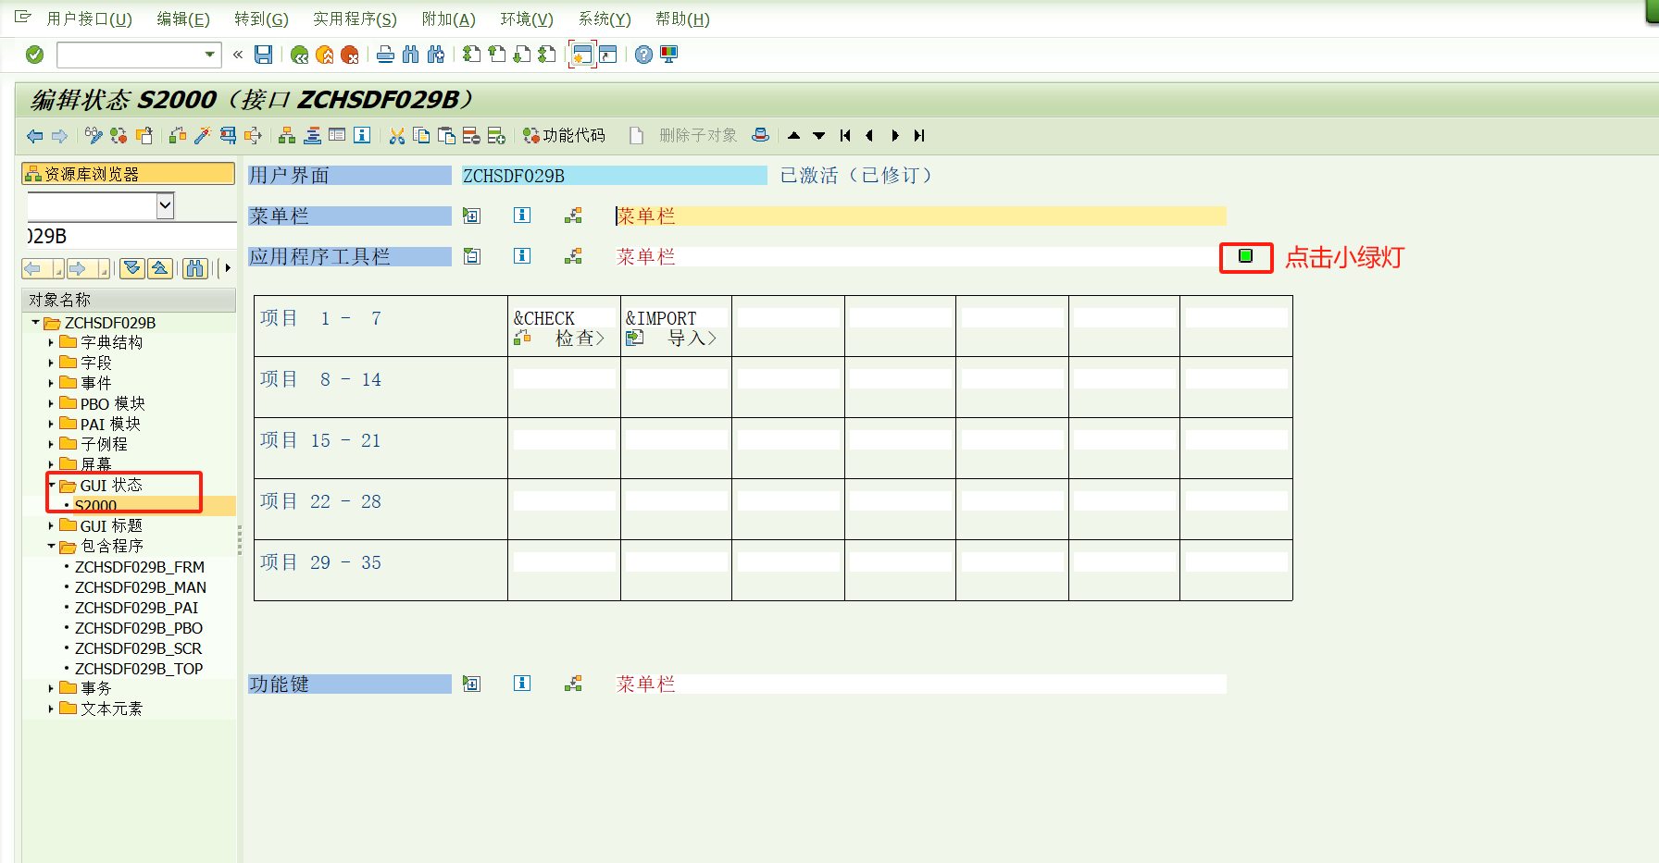Click the Find Next binoculars icon

[436, 55]
